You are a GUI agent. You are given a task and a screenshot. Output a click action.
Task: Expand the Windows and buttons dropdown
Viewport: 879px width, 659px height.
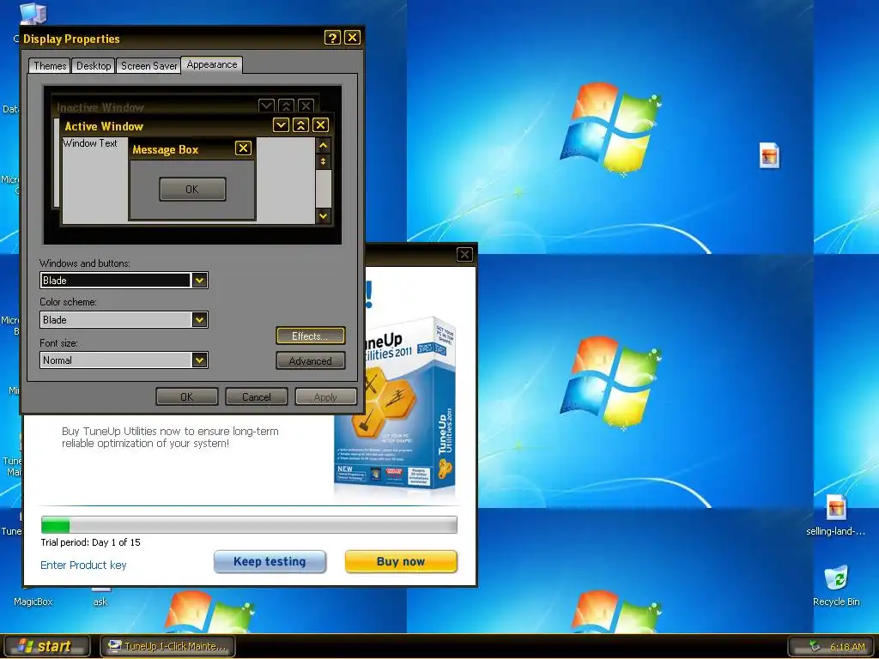click(199, 281)
